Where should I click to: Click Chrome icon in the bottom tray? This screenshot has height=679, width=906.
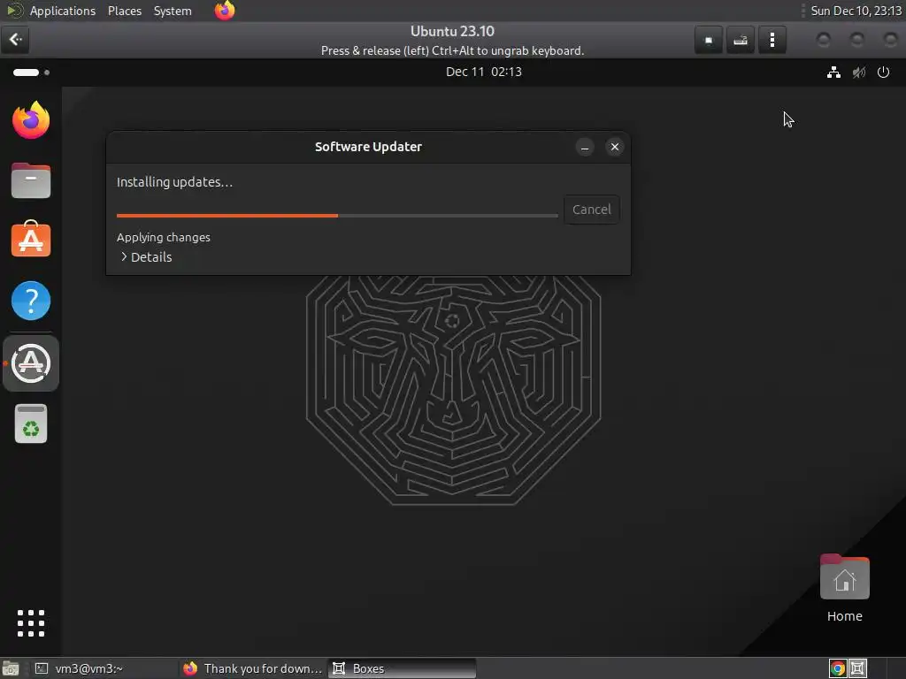(x=837, y=668)
